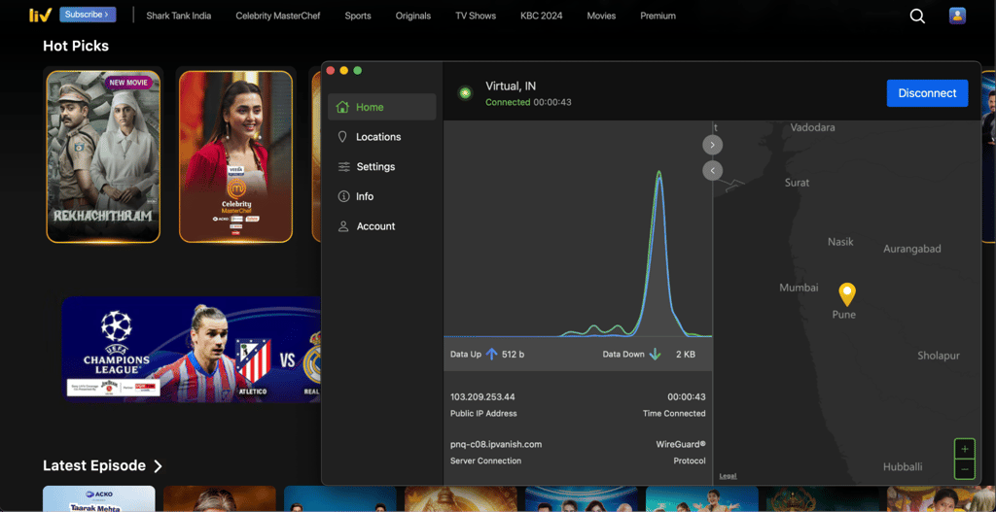
Task: Click the Account person icon in sidebar
Action: click(343, 226)
